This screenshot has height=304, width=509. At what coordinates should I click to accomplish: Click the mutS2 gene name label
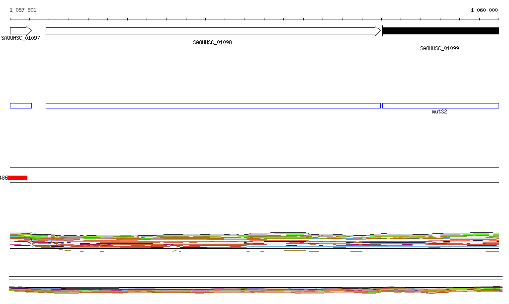(439, 112)
